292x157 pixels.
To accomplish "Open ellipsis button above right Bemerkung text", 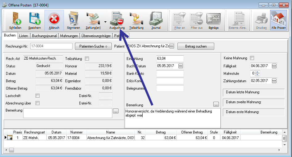I will coord(216,104).
